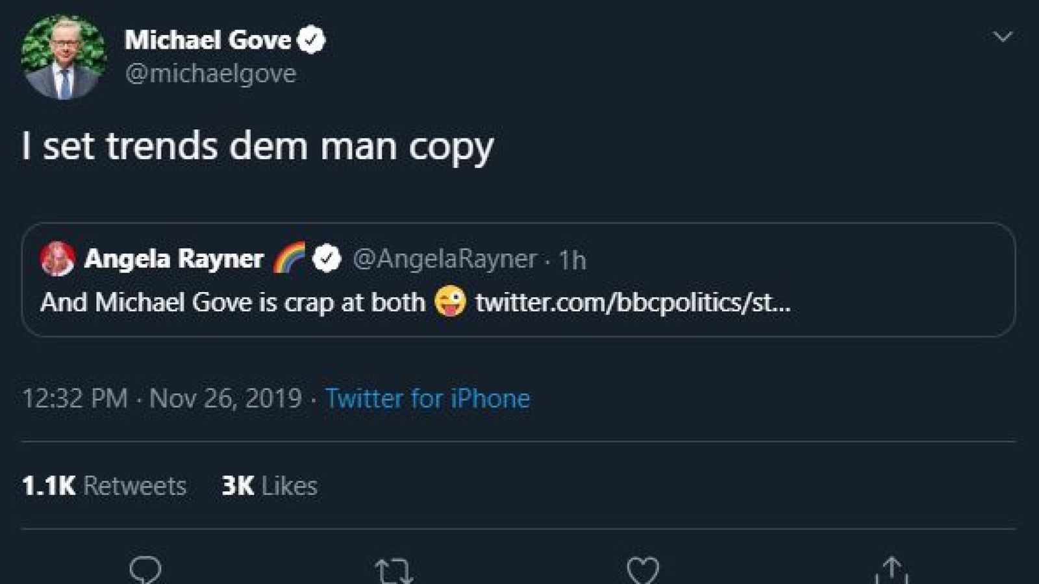Screen dimensions: 1039x584
Task: Click the 12:32 PM Nov 26, 2019 timestamp
Action: (x=162, y=398)
